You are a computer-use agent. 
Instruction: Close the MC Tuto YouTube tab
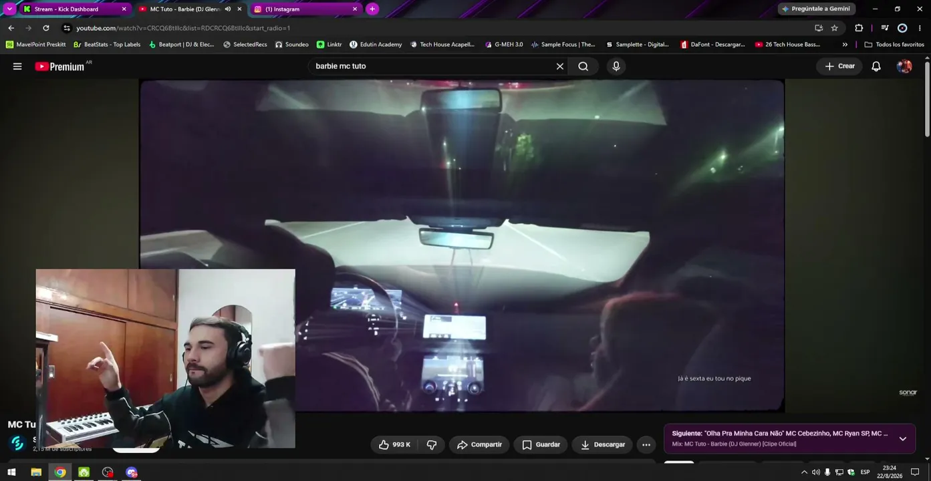(239, 9)
